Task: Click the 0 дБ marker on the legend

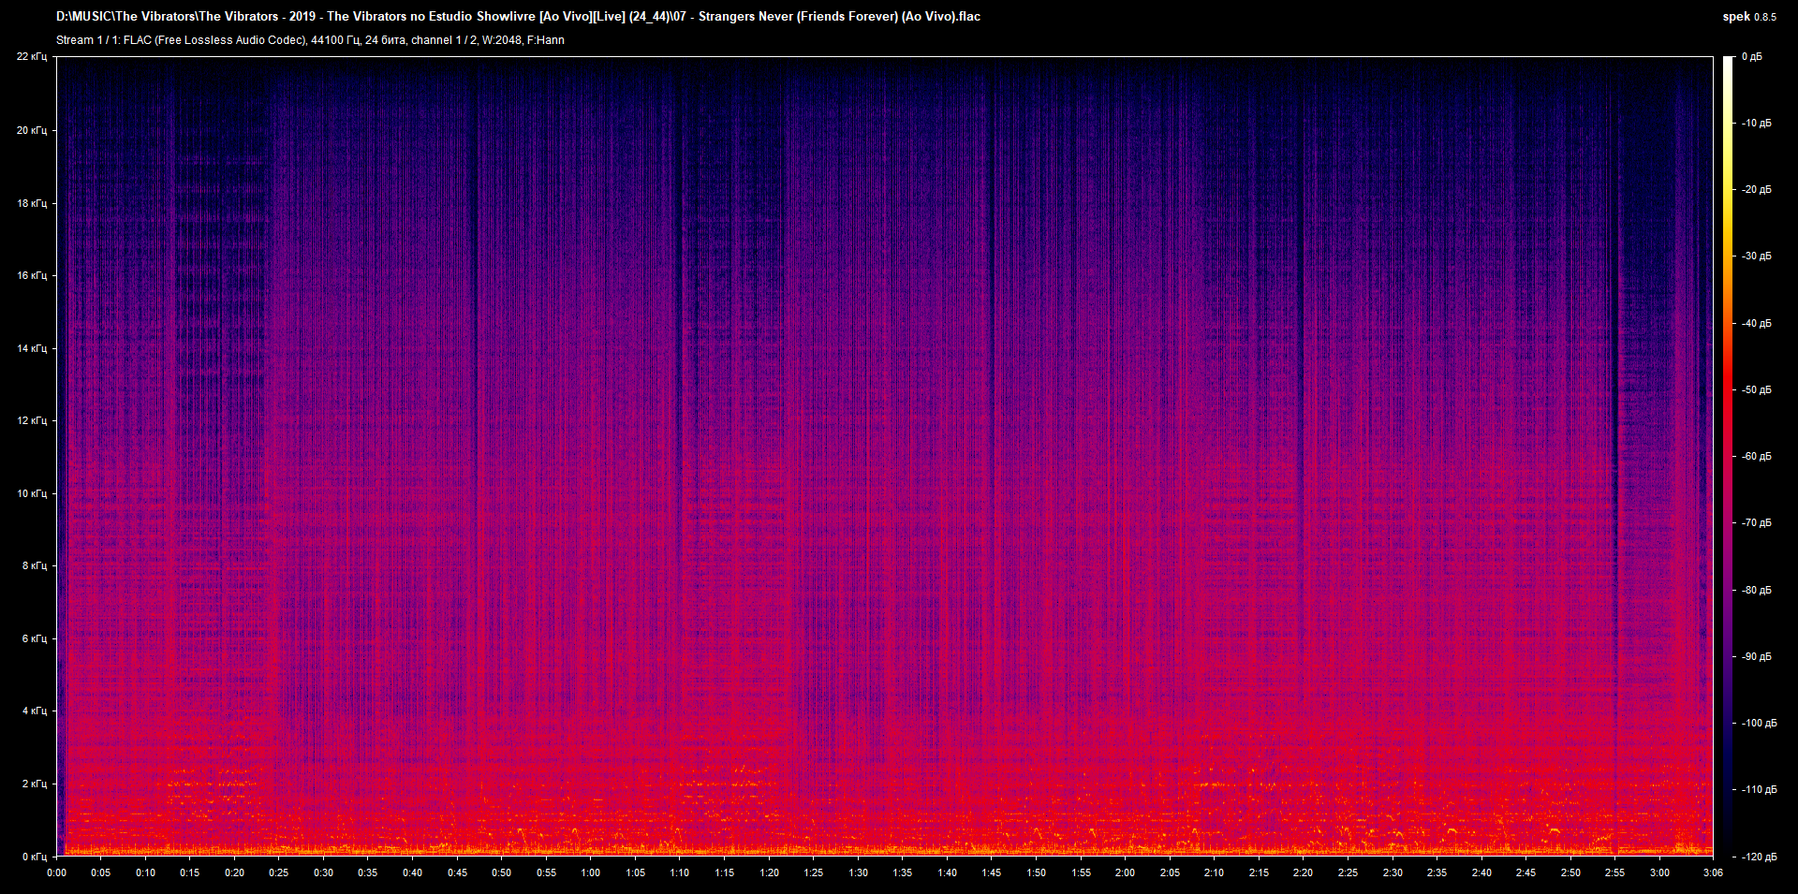Action: [1754, 56]
